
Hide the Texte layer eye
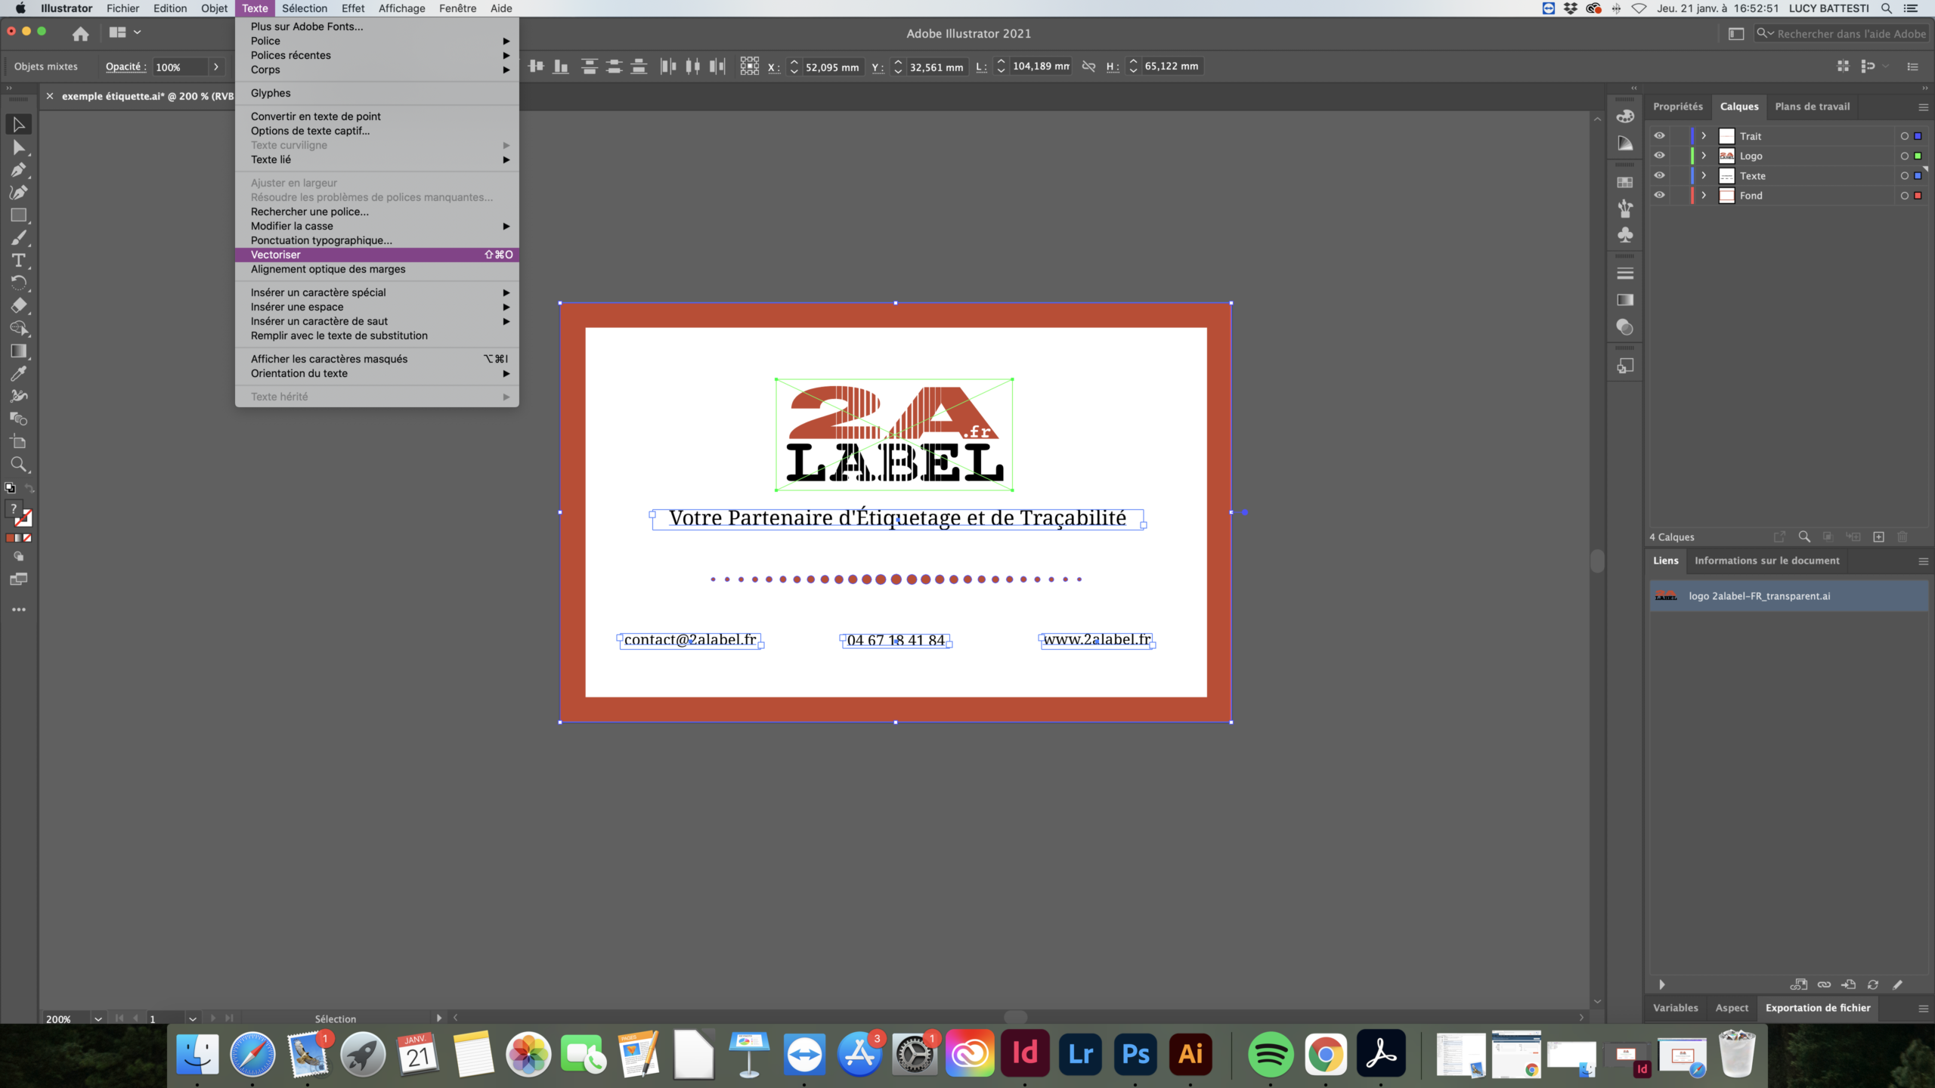[x=1659, y=175]
